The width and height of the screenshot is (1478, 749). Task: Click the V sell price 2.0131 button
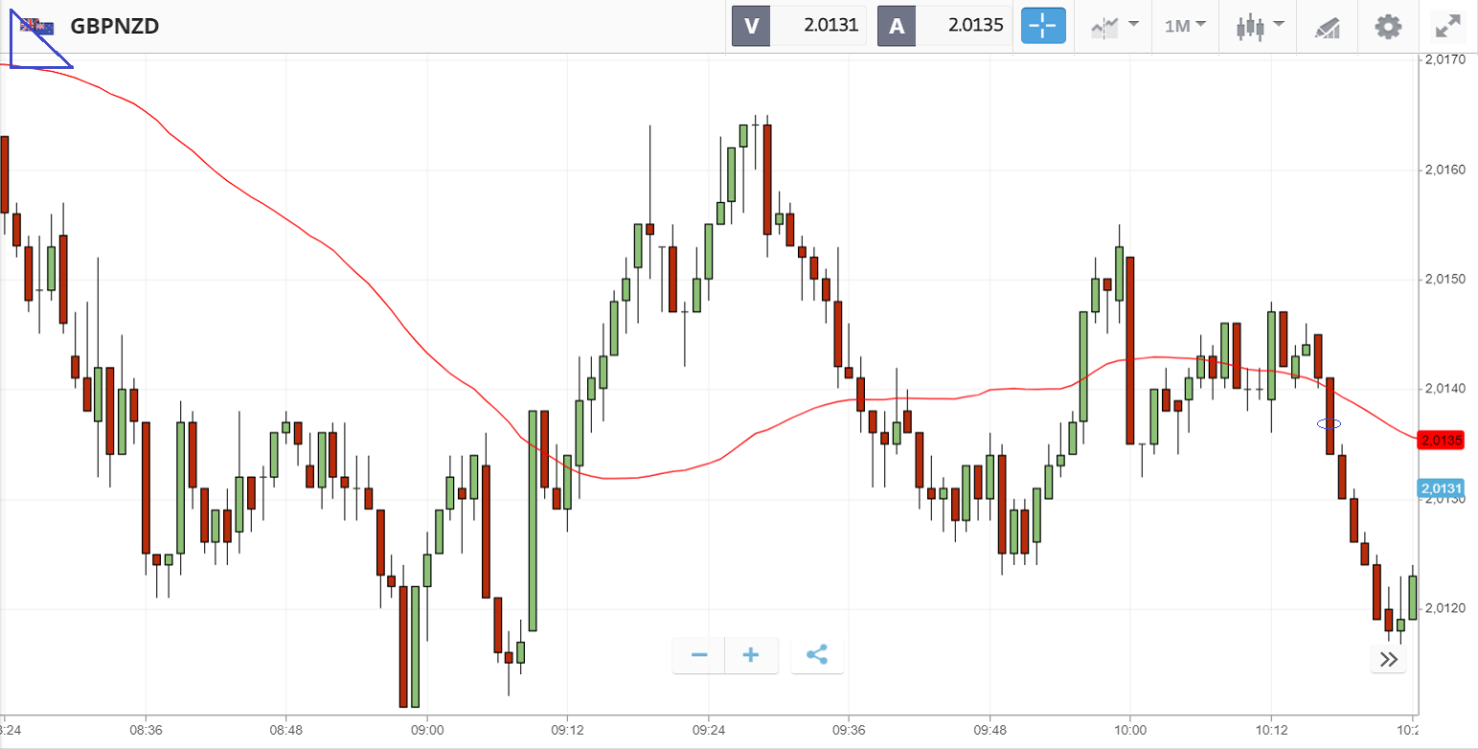[799, 26]
